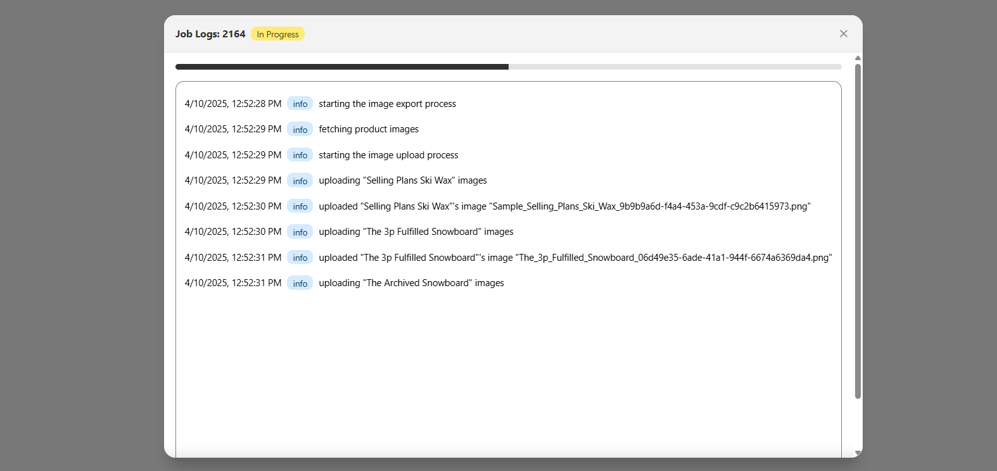Click info badge for uploading 3p Fulfilled Snowboard
997x471 pixels.
(x=300, y=232)
